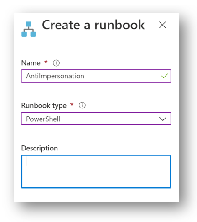Click the green validation checkmark in Name

tap(165, 76)
